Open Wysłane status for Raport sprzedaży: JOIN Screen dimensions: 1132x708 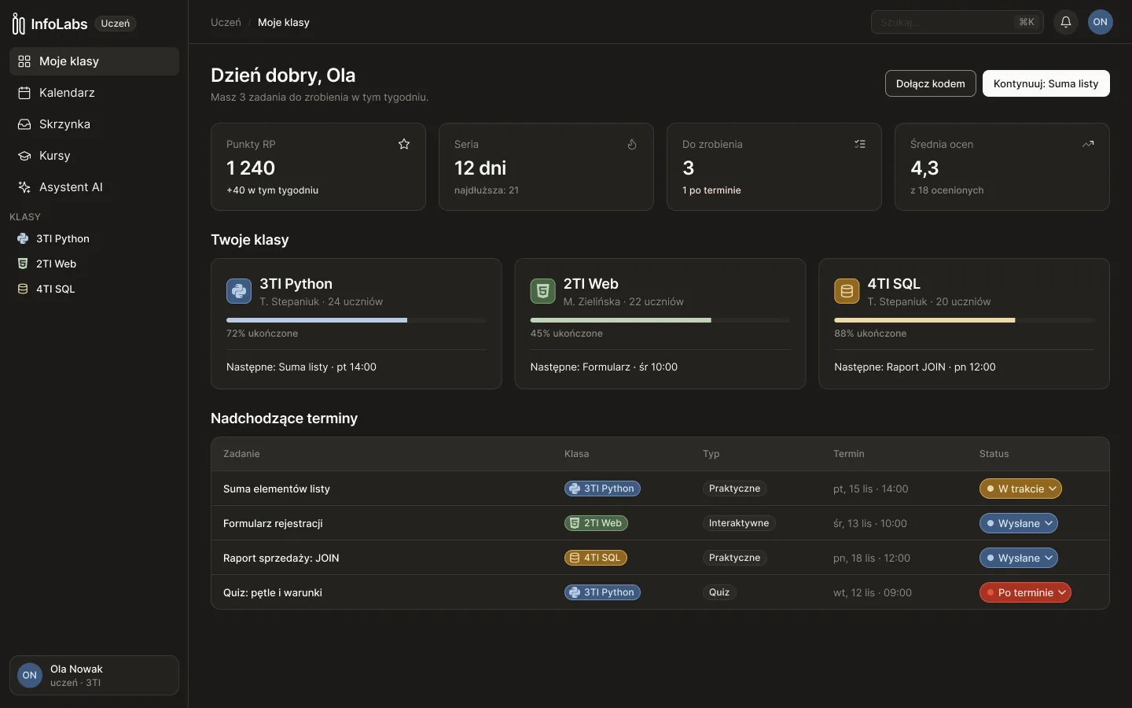(x=1019, y=558)
